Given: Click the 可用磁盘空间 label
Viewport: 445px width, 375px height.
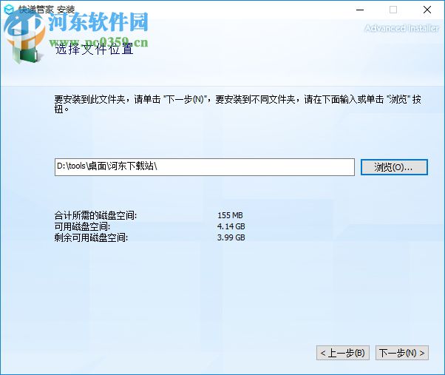Looking at the screenshot, I should click(82, 226).
